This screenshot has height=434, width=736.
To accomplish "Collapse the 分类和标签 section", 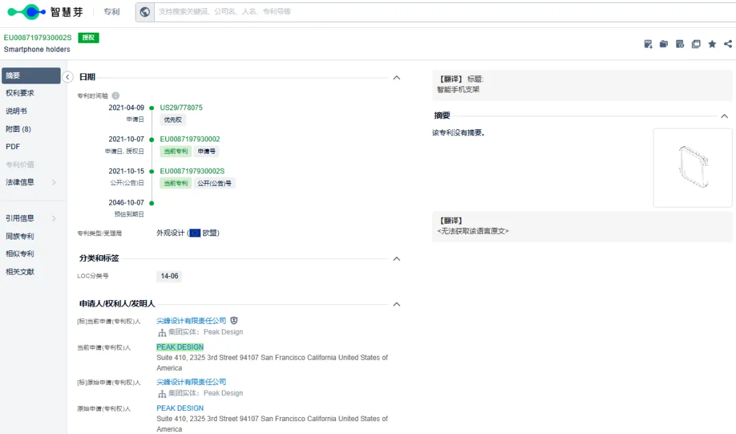I will pos(397,258).
